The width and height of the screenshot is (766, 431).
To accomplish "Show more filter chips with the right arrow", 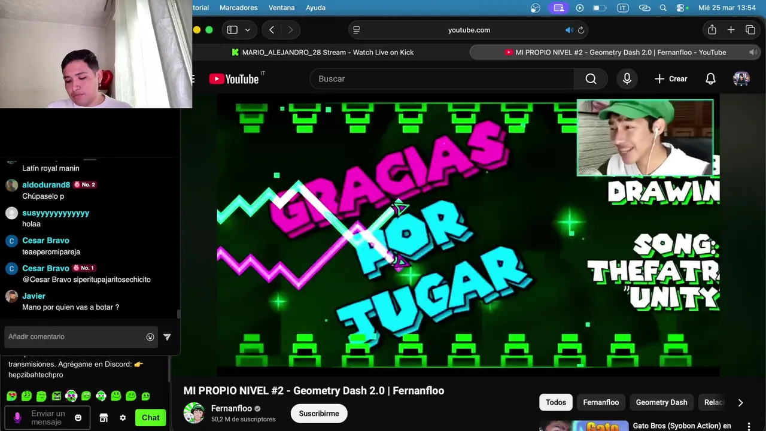I will coord(740,402).
